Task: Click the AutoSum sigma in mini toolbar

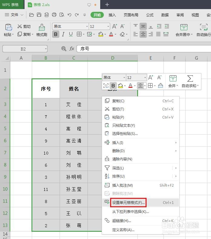Action: (x=190, y=79)
